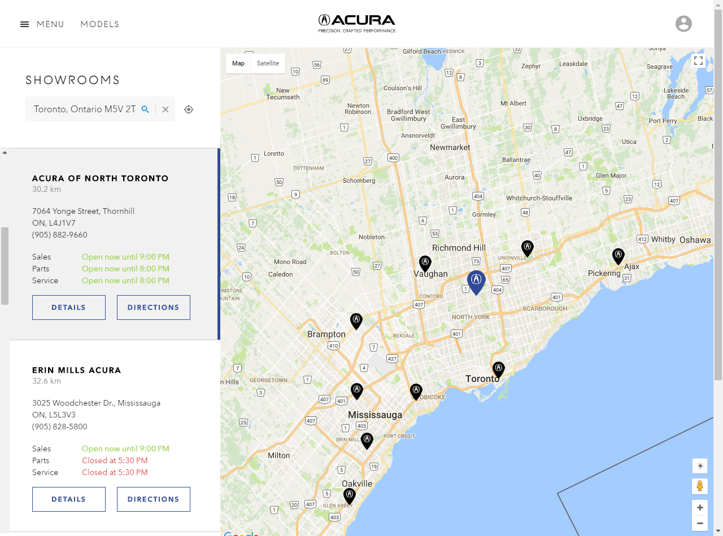Click the Acura logo in the header

tap(357, 23)
